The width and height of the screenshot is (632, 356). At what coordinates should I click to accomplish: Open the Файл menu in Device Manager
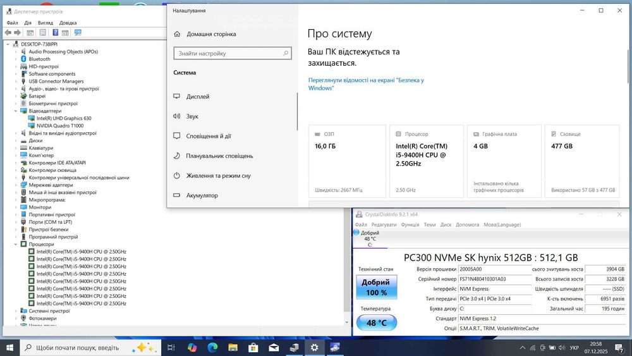[12, 23]
